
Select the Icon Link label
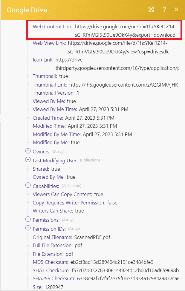[43, 60]
